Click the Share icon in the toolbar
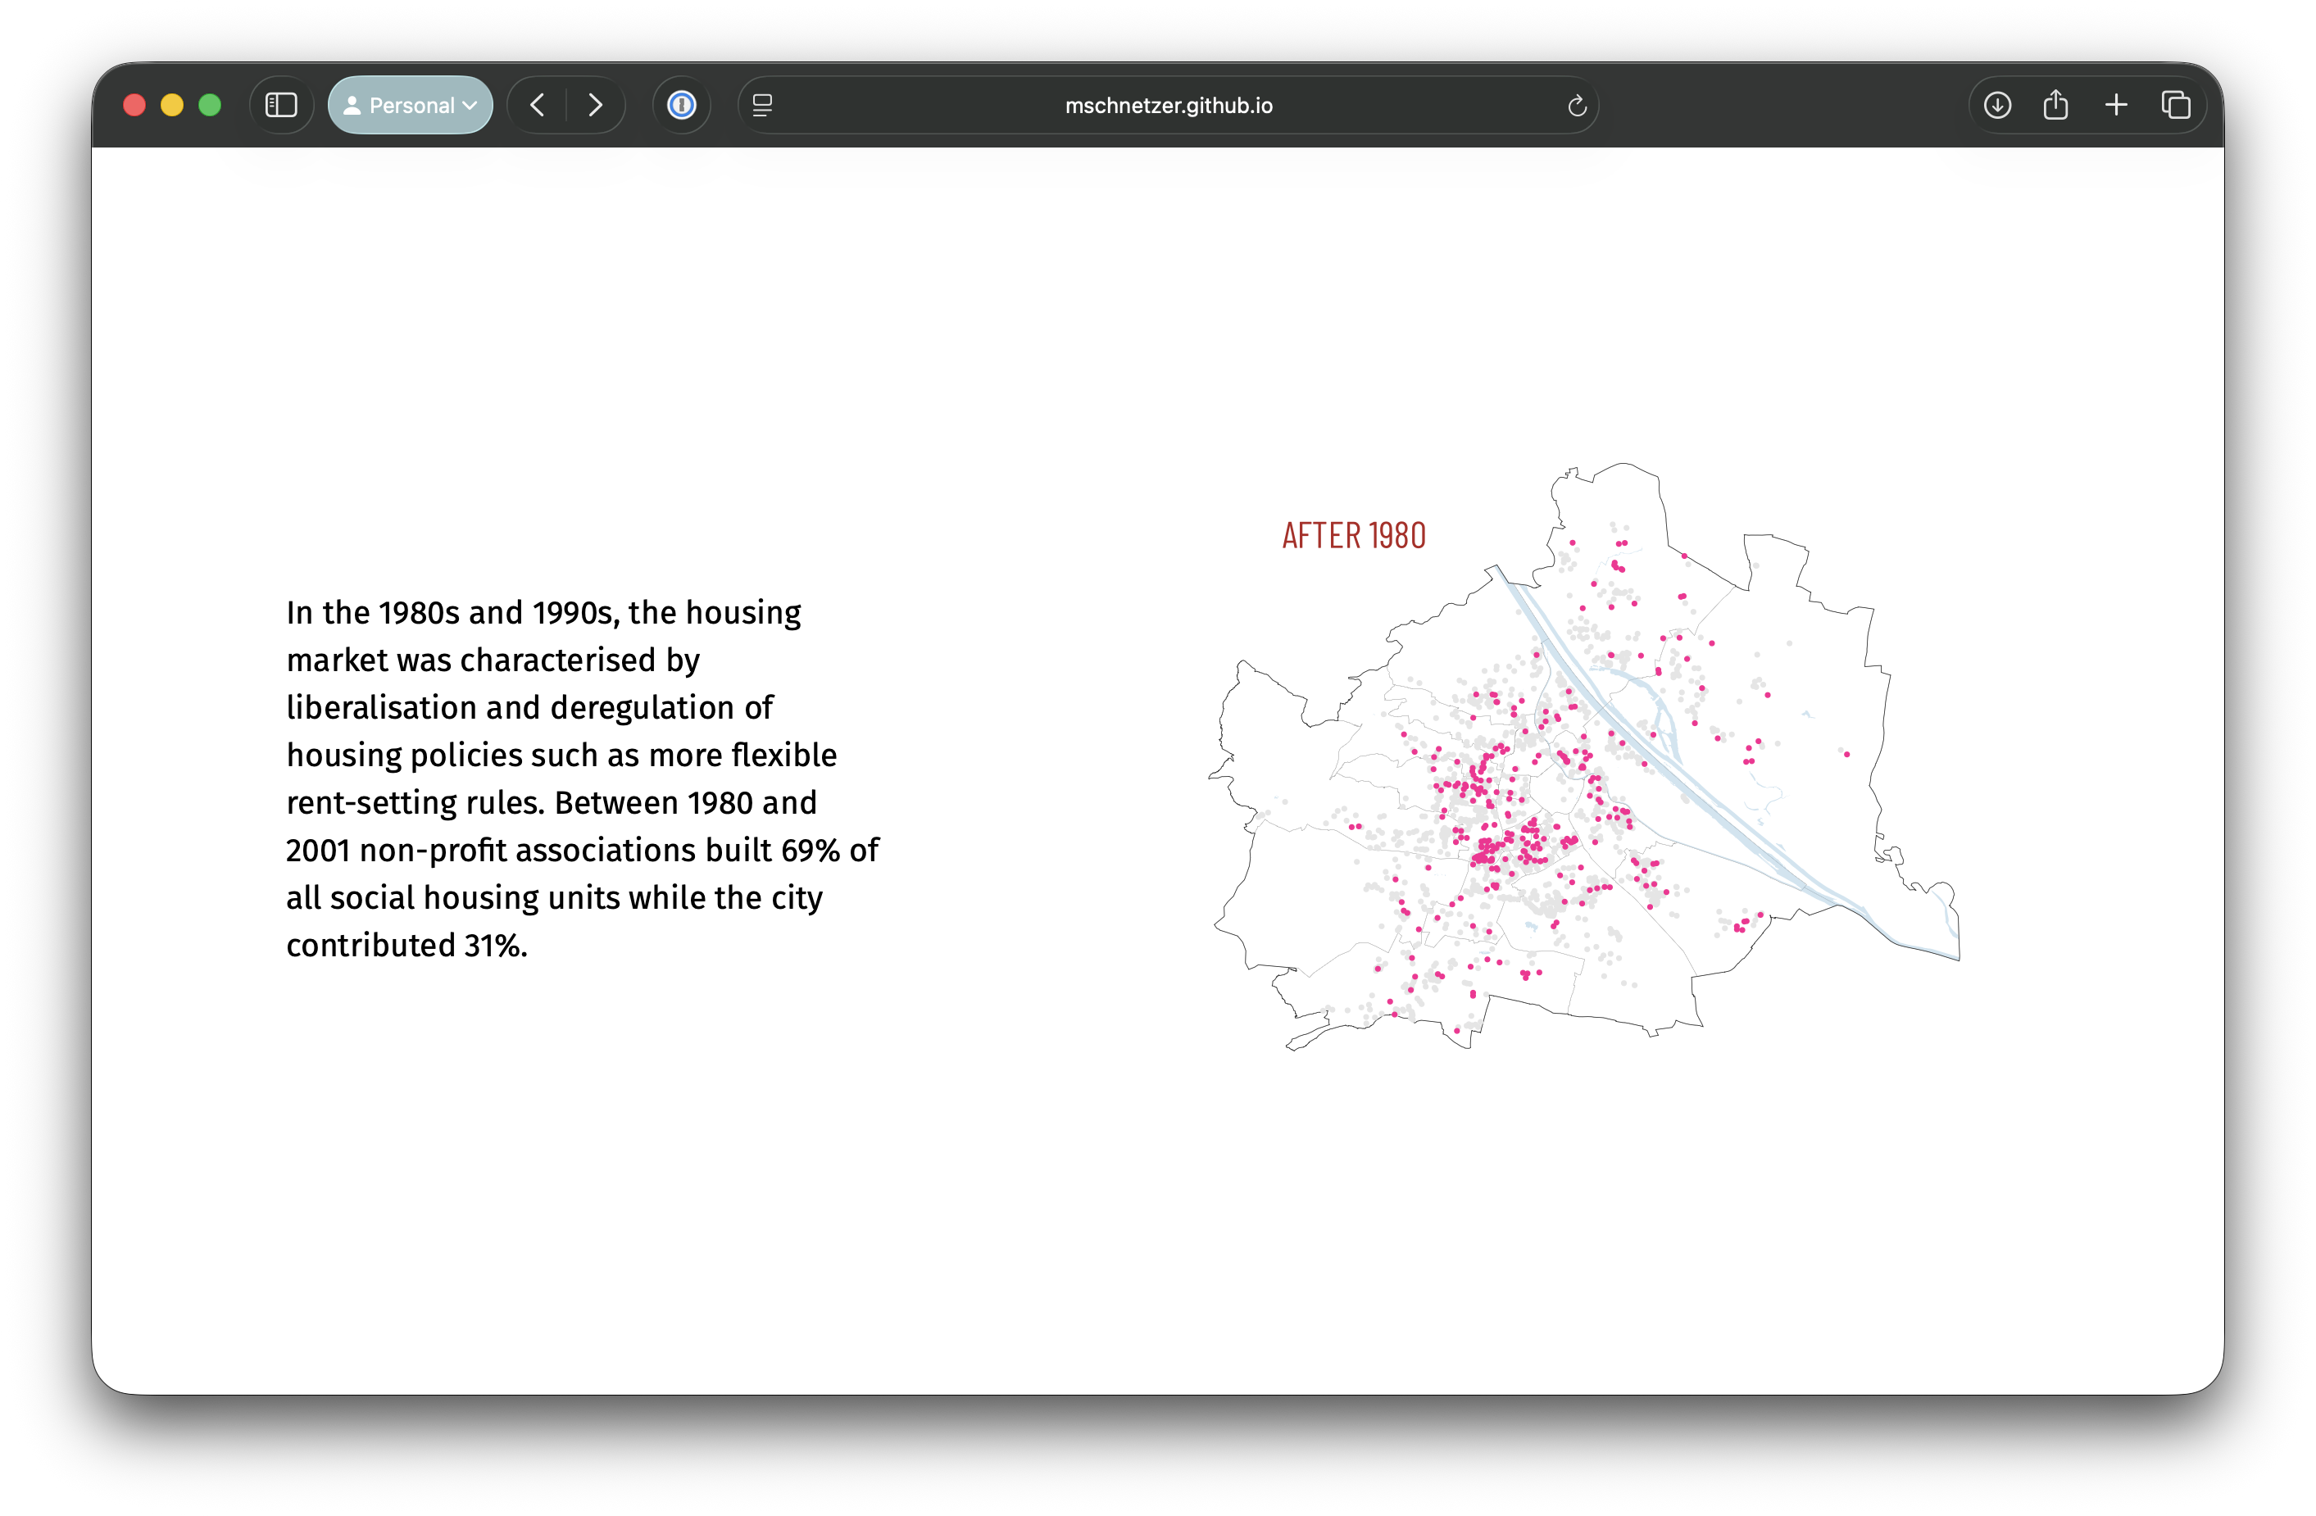This screenshot has width=2316, height=1516. tap(2056, 104)
